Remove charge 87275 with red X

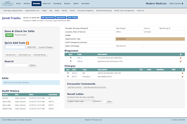click(182, 77)
